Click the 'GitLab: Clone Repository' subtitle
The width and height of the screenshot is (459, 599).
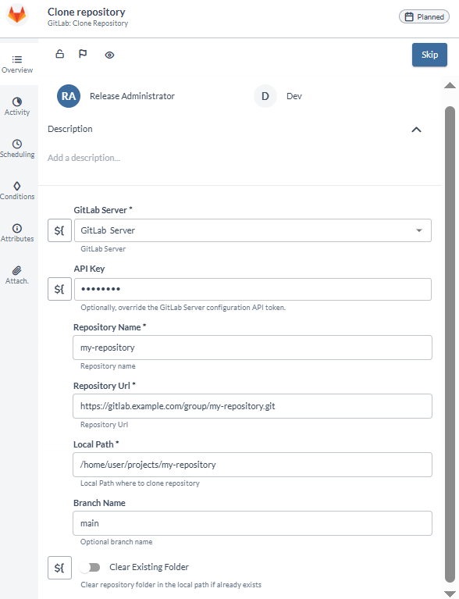tap(88, 23)
